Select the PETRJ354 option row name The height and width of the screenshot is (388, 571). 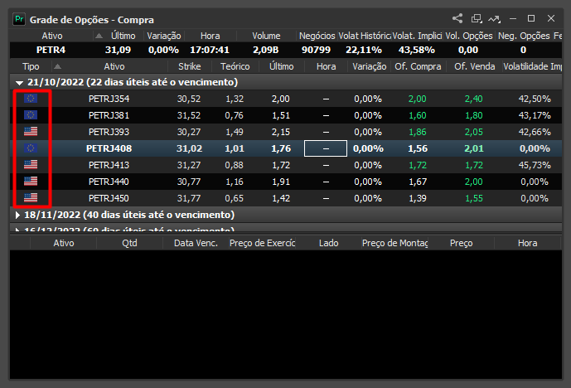(x=109, y=99)
